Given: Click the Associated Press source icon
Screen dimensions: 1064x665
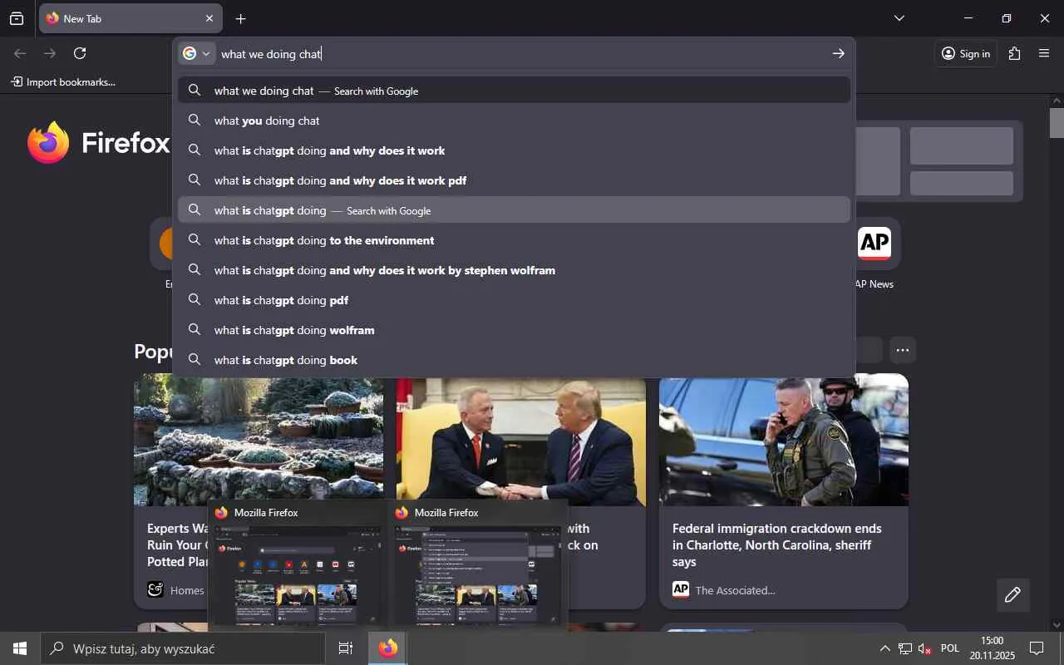Looking at the screenshot, I should coord(681,589).
